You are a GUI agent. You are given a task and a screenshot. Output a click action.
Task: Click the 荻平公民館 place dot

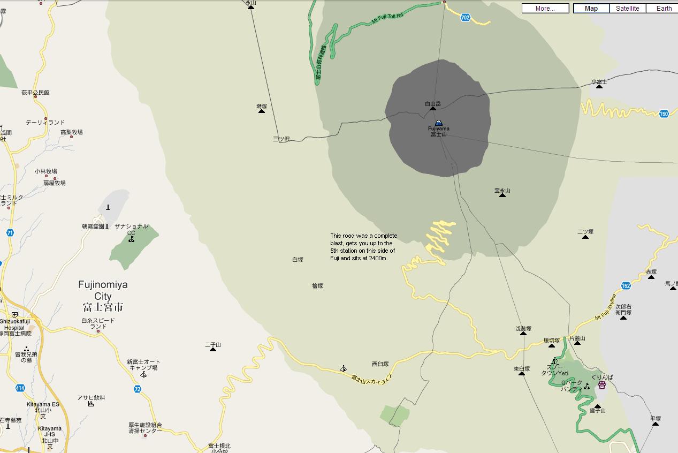(x=35, y=97)
